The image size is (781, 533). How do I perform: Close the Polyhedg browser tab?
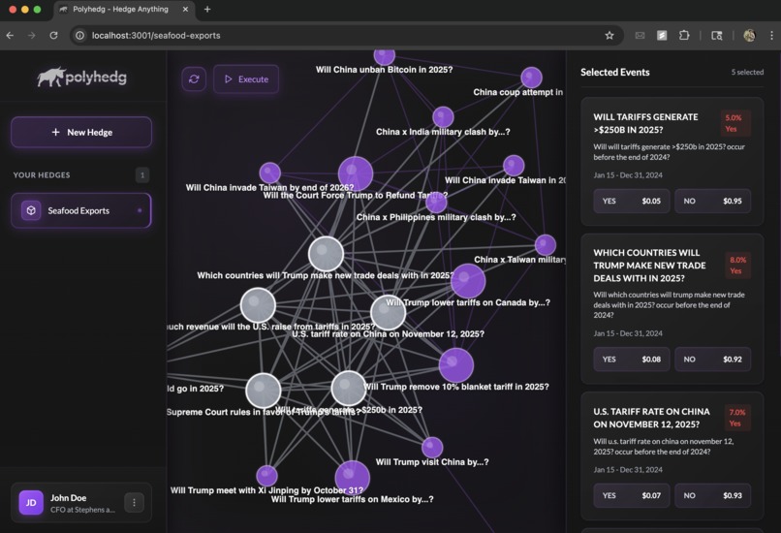185,9
